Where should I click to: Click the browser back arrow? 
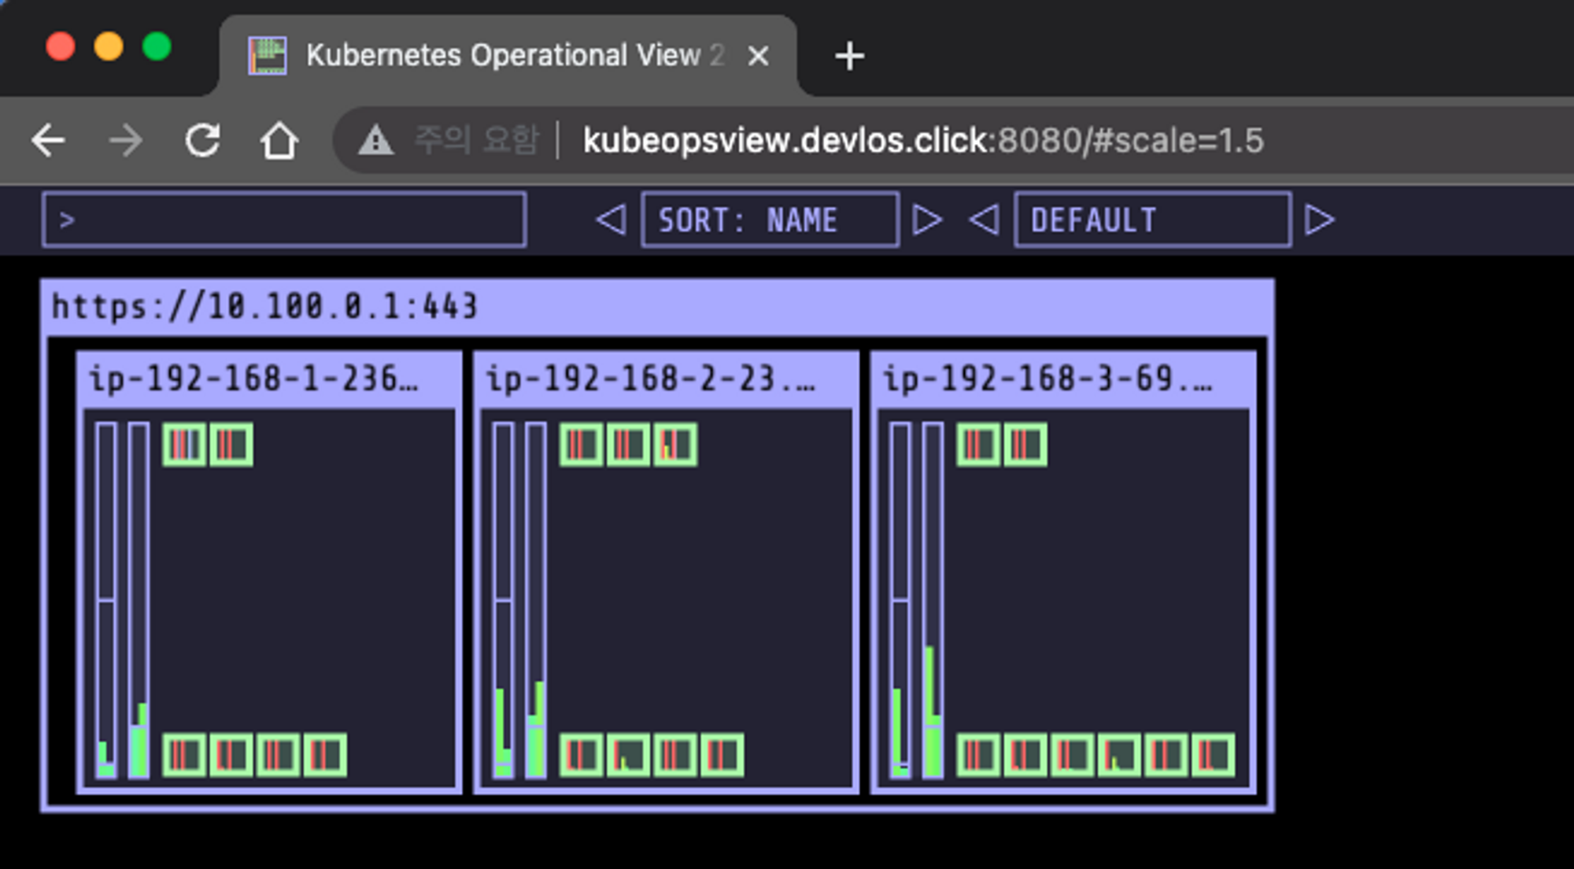click(x=49, y=141)
